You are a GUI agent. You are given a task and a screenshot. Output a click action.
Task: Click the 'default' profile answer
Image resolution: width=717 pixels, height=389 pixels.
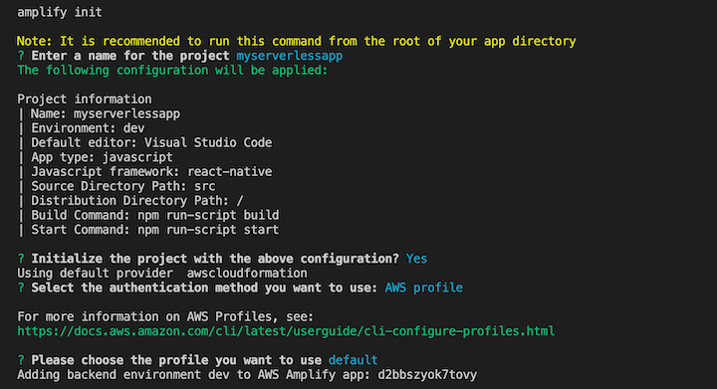click(353, 360)
